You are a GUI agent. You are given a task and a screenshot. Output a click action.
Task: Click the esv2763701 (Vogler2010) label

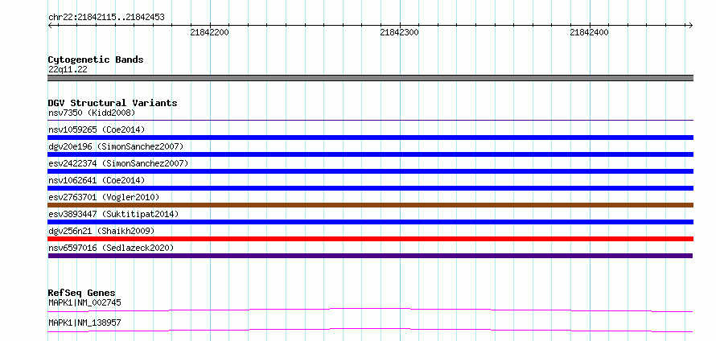coord(104,197)
